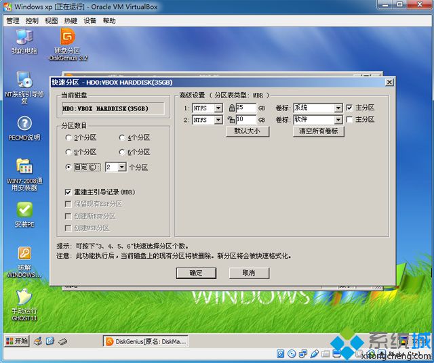Open the 视图 menu

[52, 21]
